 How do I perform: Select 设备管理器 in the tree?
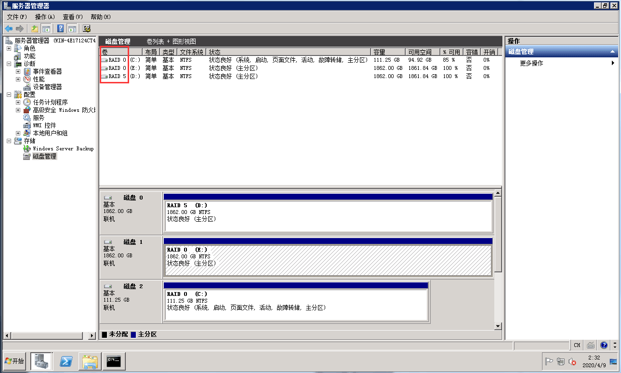tap(47, 87)
